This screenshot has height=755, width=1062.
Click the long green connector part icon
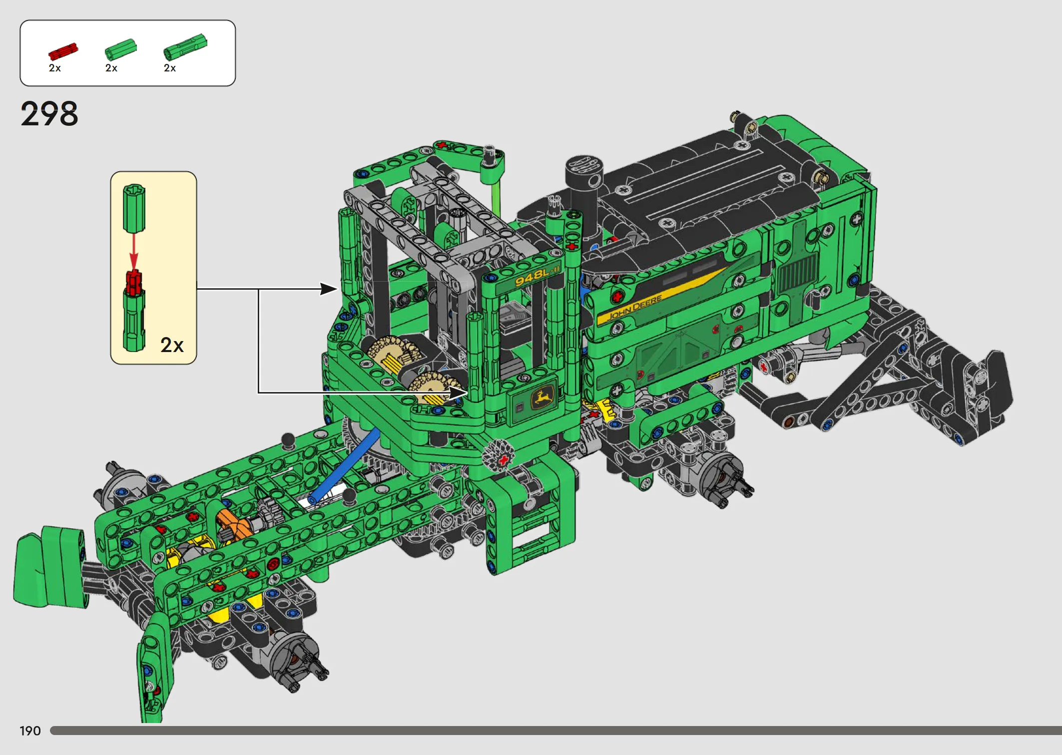click(185, 46)
